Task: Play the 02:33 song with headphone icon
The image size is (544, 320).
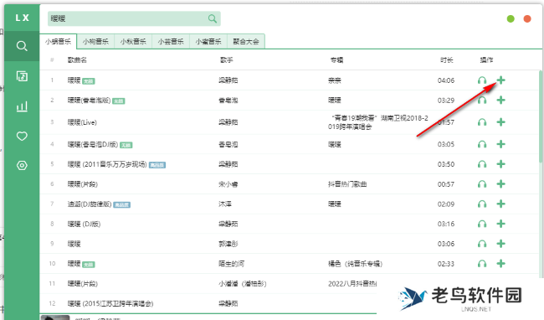Action: coord(482,264)
